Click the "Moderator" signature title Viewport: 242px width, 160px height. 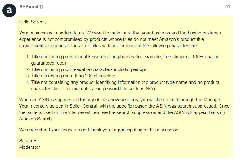tap(30, 147)
